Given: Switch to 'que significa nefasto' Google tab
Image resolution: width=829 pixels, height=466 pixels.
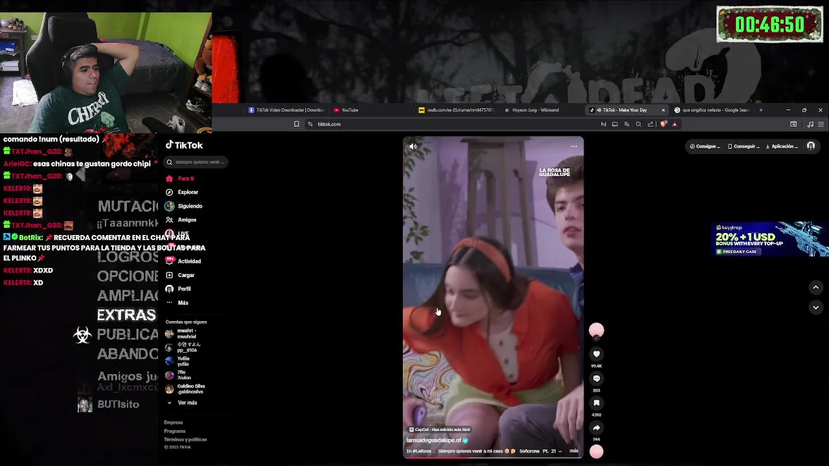Looking at the screenshot, I should tap(712, 110).
